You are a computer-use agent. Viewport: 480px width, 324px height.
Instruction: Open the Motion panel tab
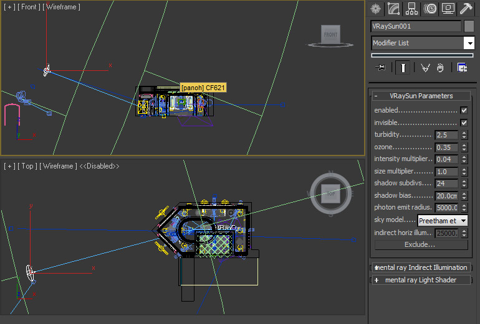[430, 9]
